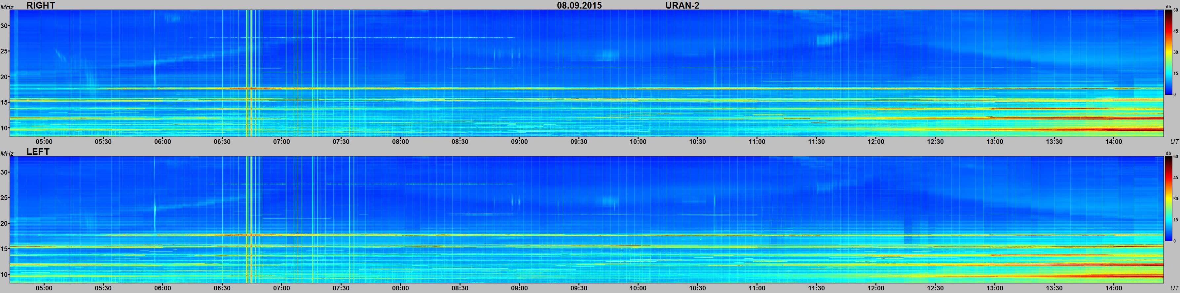Click 07:30 on the RIGHT panel time axis
Screen dimensions: 1180x293
coord(341,142)
